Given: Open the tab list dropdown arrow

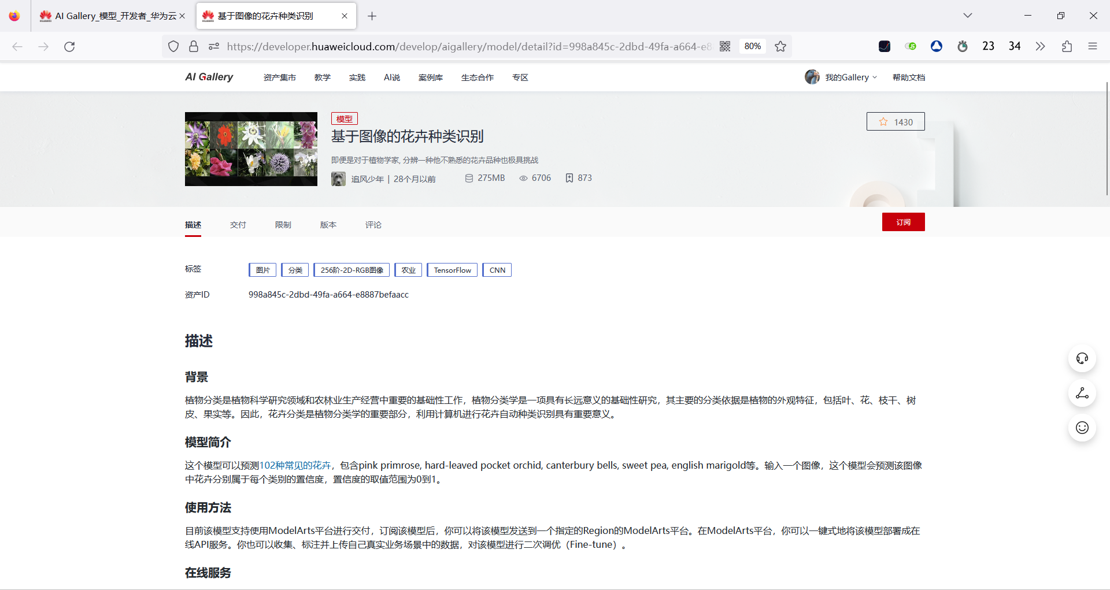Looking at the screenshot, I should pyautogui.click(x=968, y=16).
